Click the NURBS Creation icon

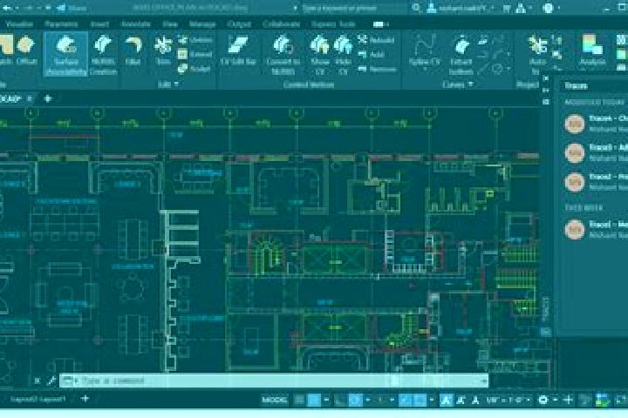click(x=103, y=54)
